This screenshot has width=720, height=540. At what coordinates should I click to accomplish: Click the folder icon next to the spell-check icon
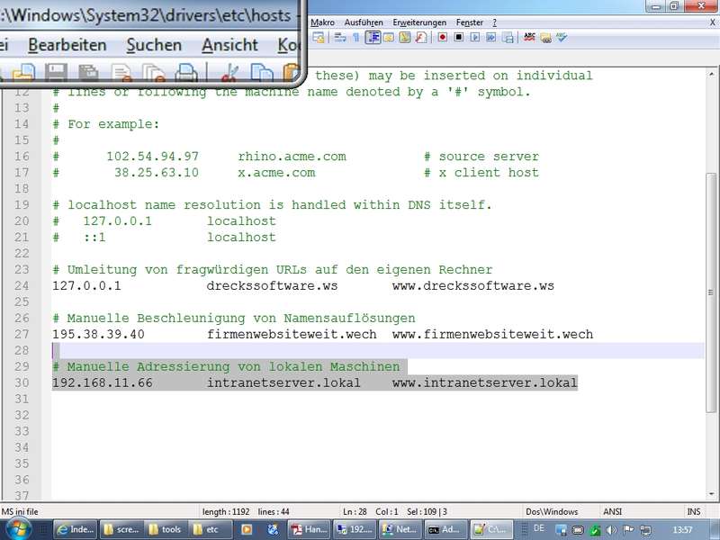click(545, 38)
